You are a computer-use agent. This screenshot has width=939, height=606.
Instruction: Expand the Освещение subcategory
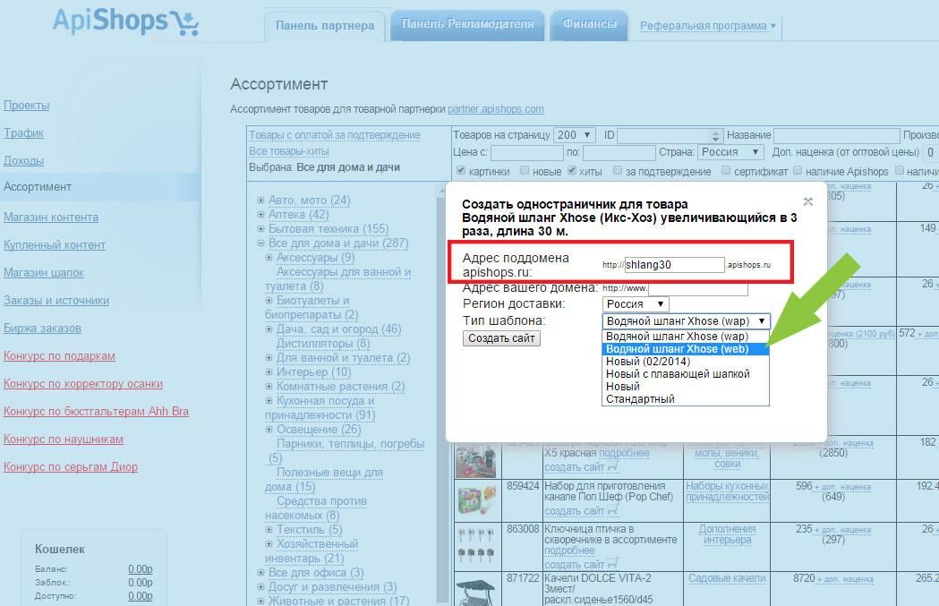pos(269,430)
